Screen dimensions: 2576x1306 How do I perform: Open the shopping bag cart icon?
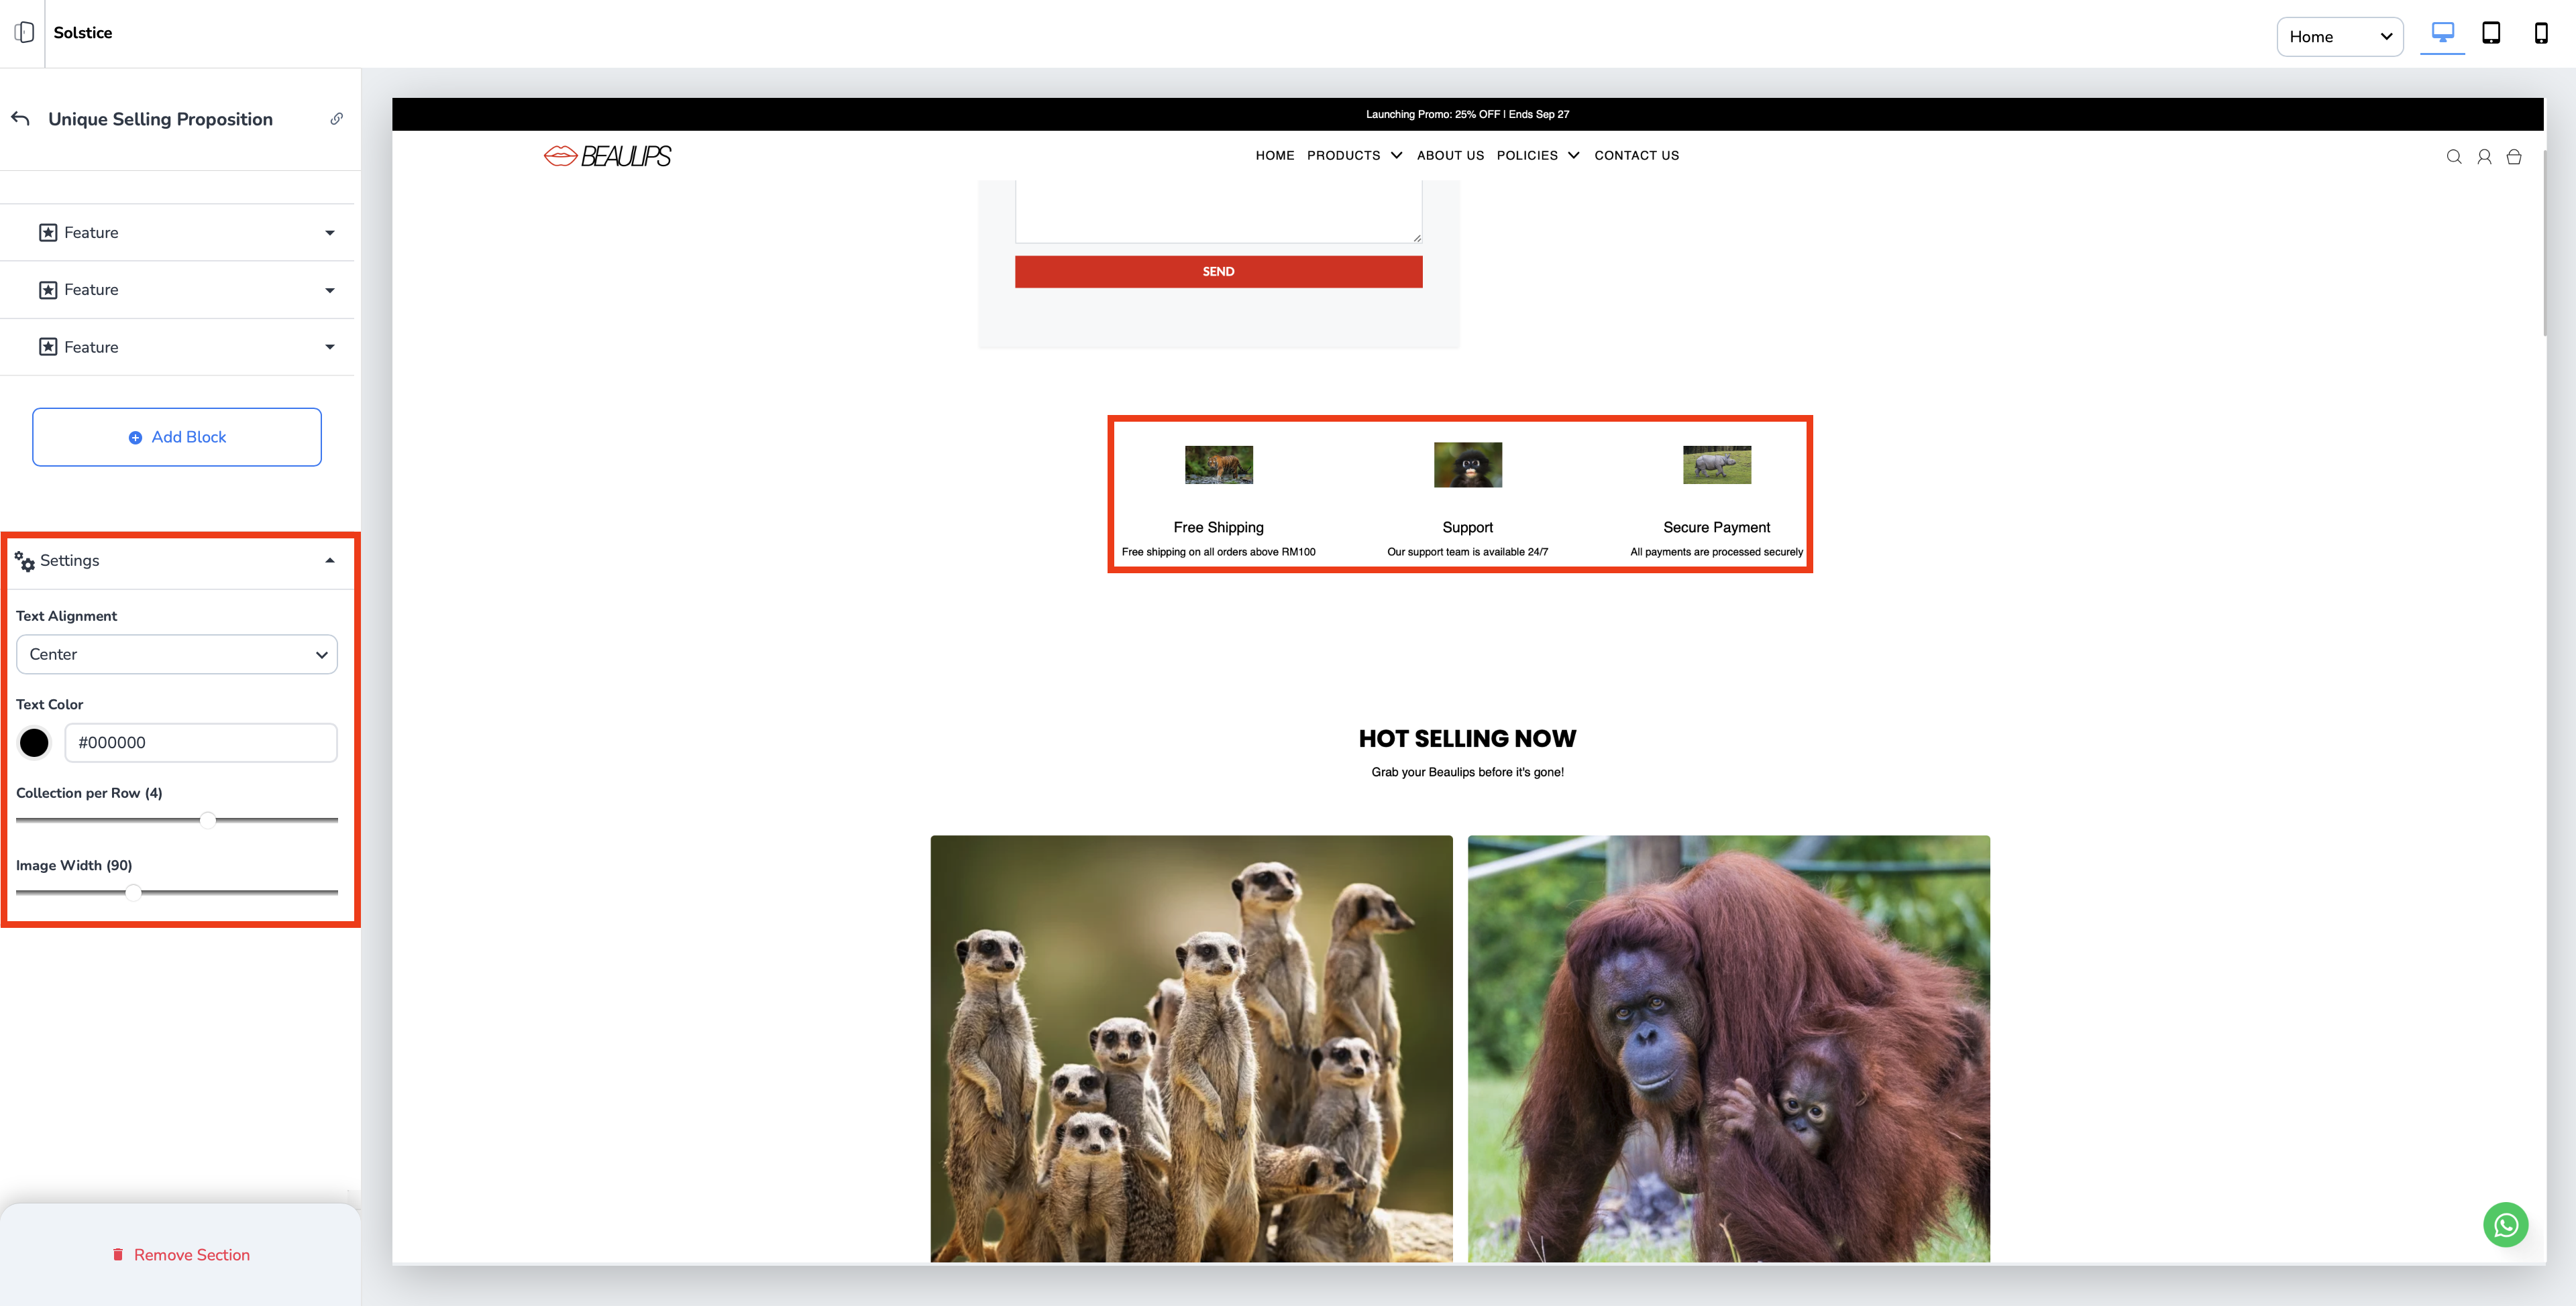2513,157
